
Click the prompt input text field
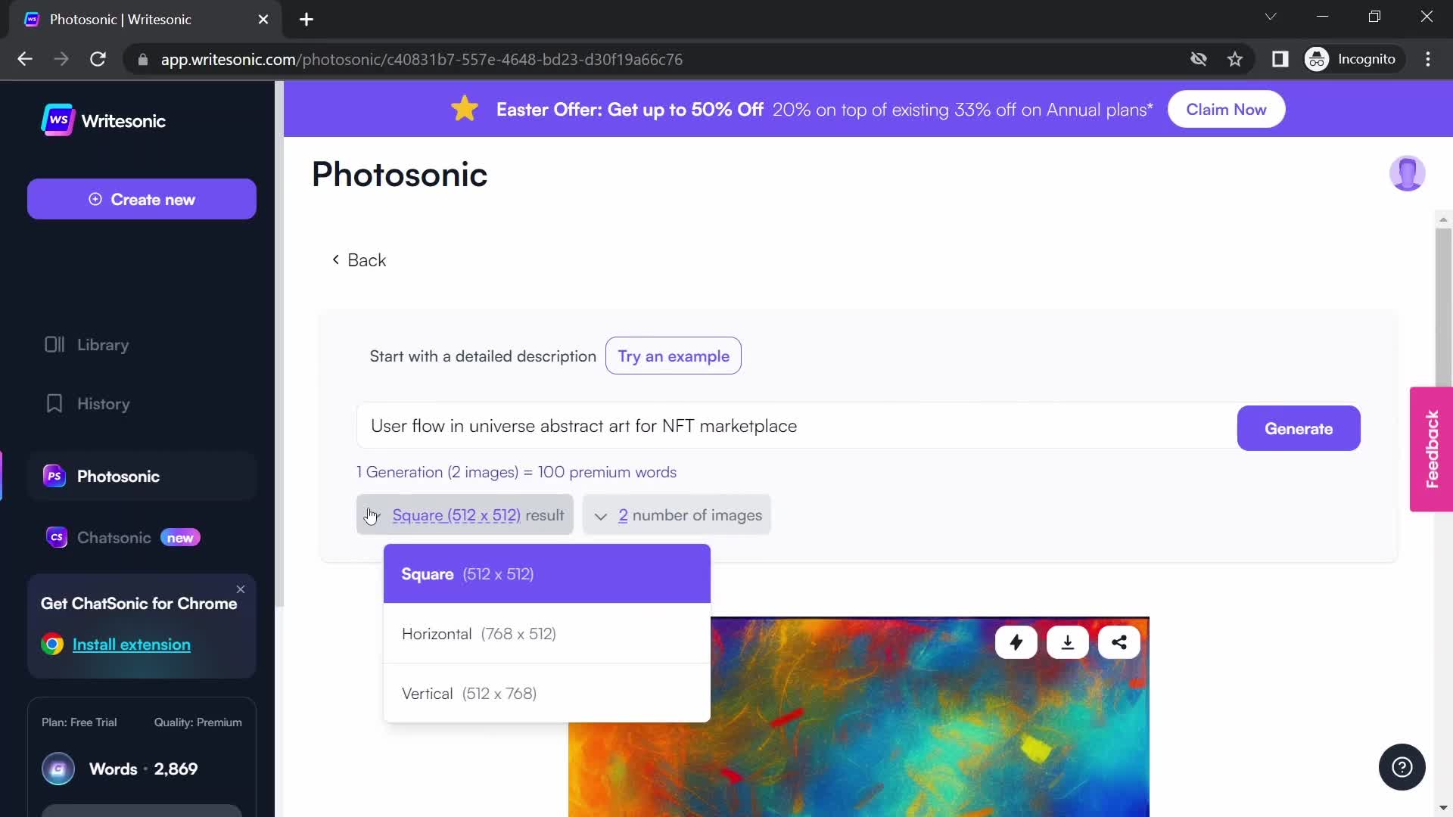pyautogui.click(x=793, y=427)
